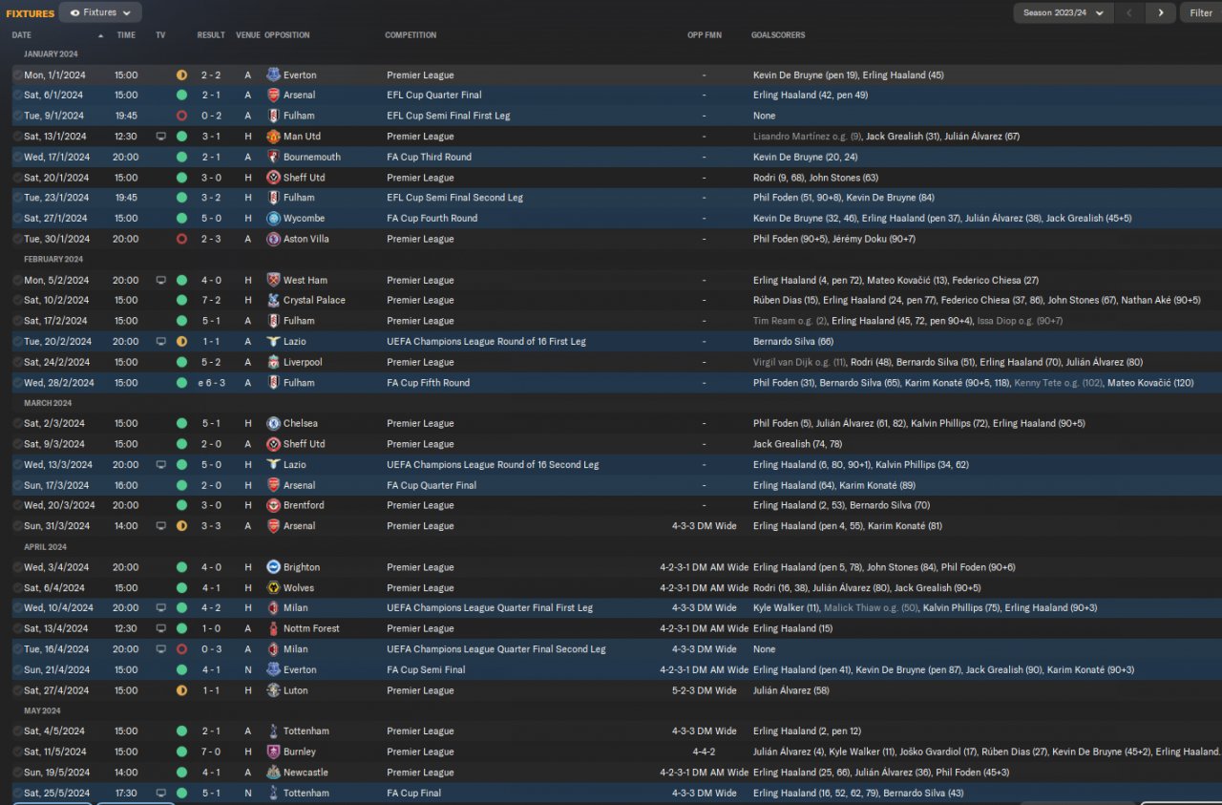Click 'Bernardo Silva (66)' on the Lazio row
1222x805 pixels.
793,341
